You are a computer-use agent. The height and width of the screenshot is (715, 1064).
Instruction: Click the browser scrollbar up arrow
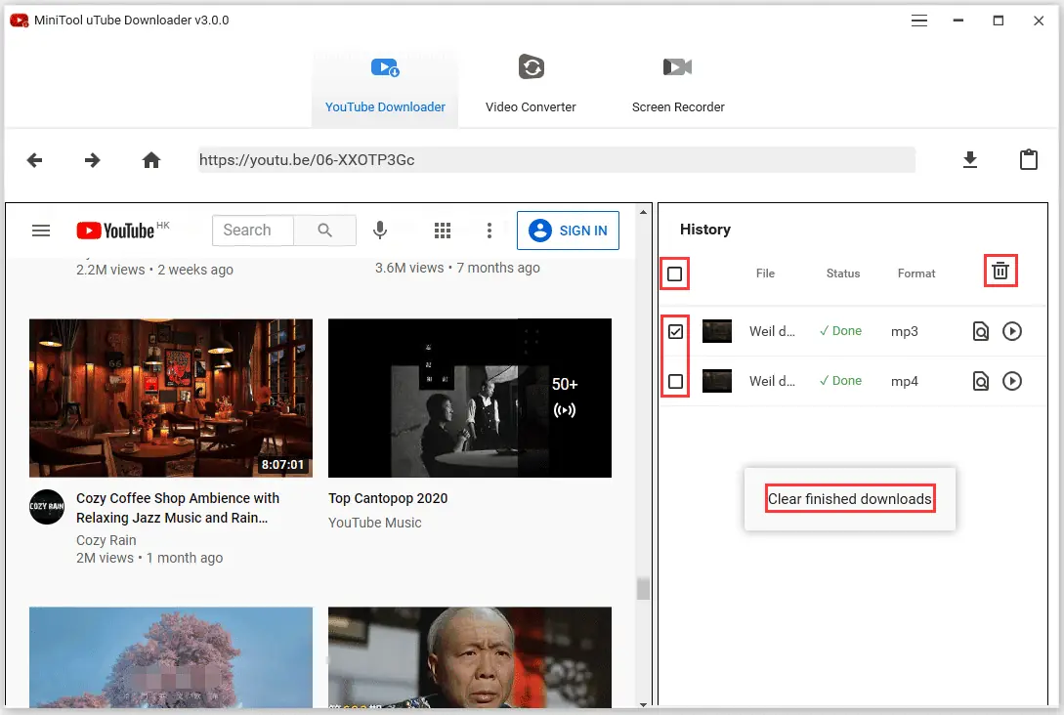point(643,212)
